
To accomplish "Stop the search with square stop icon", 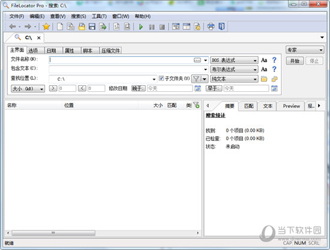I will point(162,27).
